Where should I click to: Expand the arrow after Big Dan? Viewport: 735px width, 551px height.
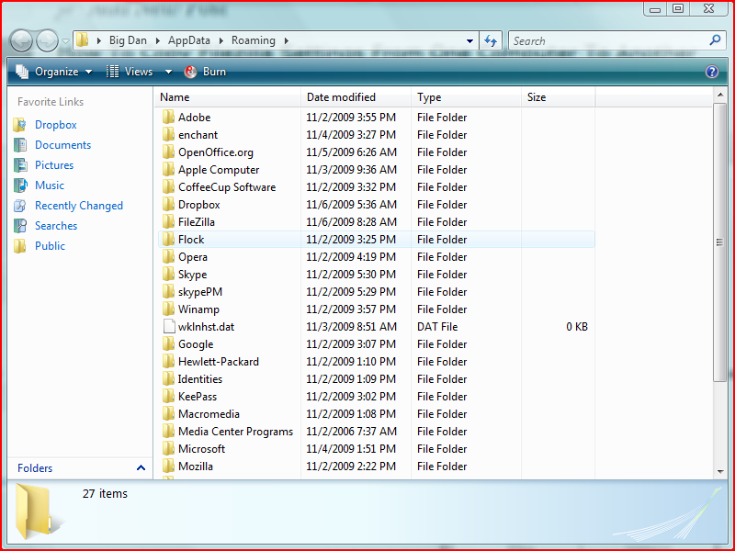[x=158, y=40]
